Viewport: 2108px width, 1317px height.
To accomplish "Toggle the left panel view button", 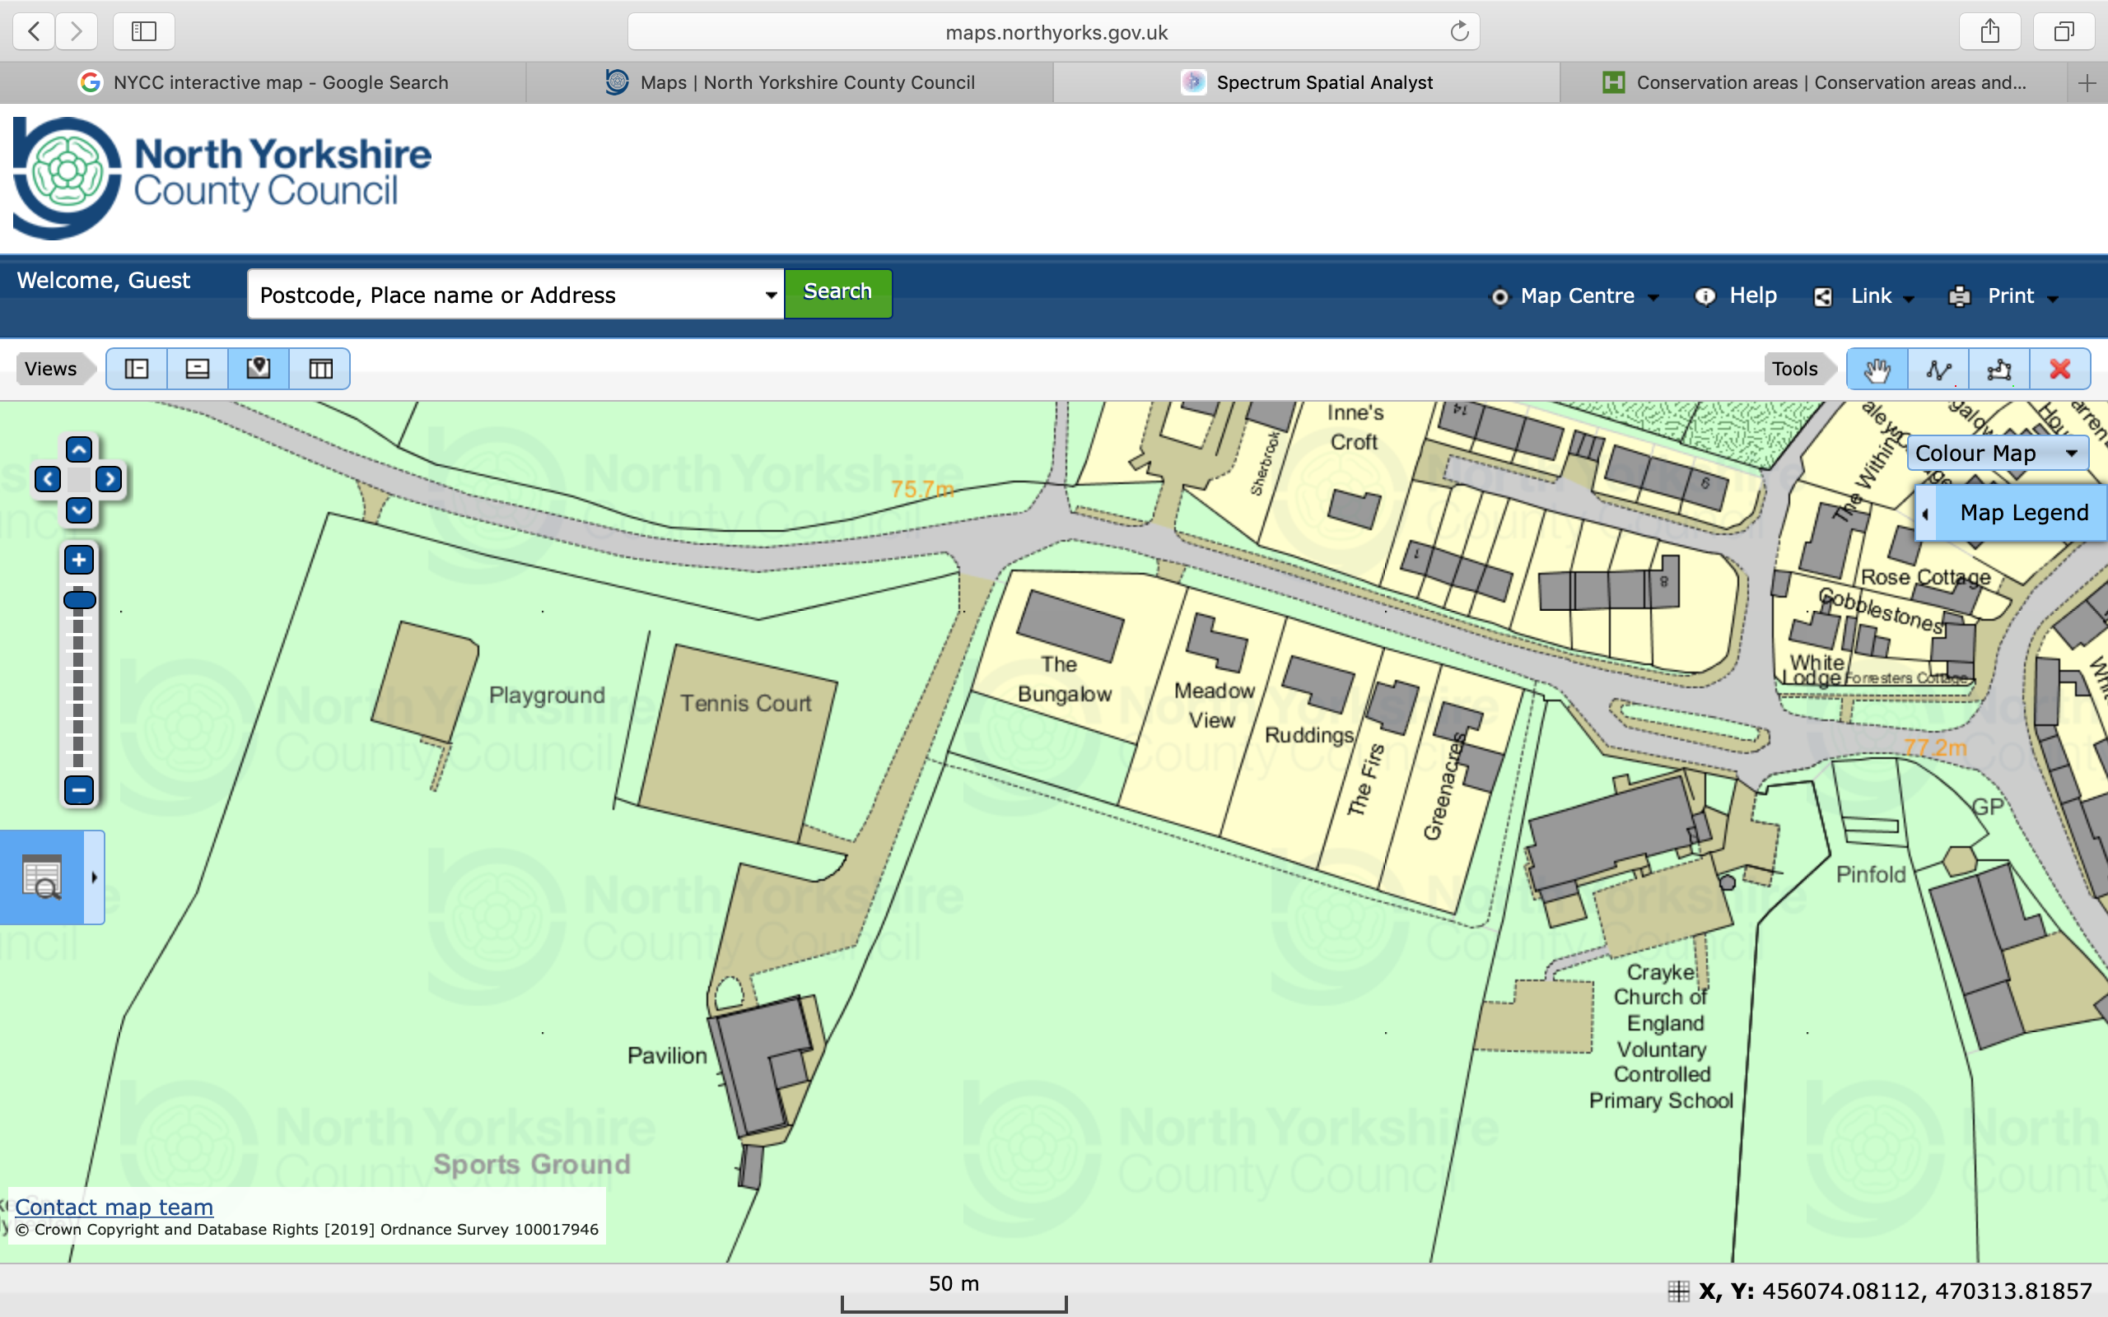I will pos(137,370).
